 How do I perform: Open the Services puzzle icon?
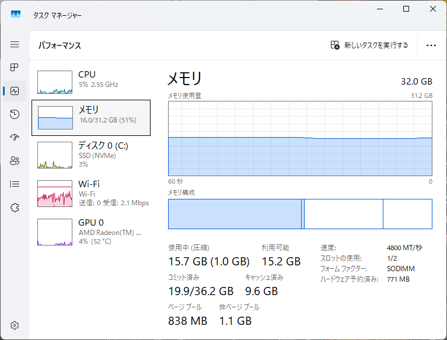[15, 208]
